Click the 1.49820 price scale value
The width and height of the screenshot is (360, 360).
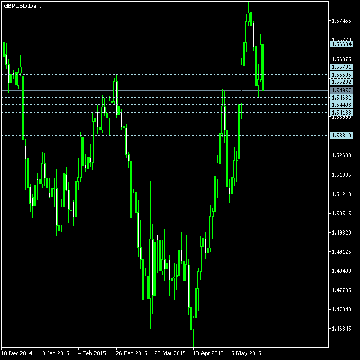[341, 233]
